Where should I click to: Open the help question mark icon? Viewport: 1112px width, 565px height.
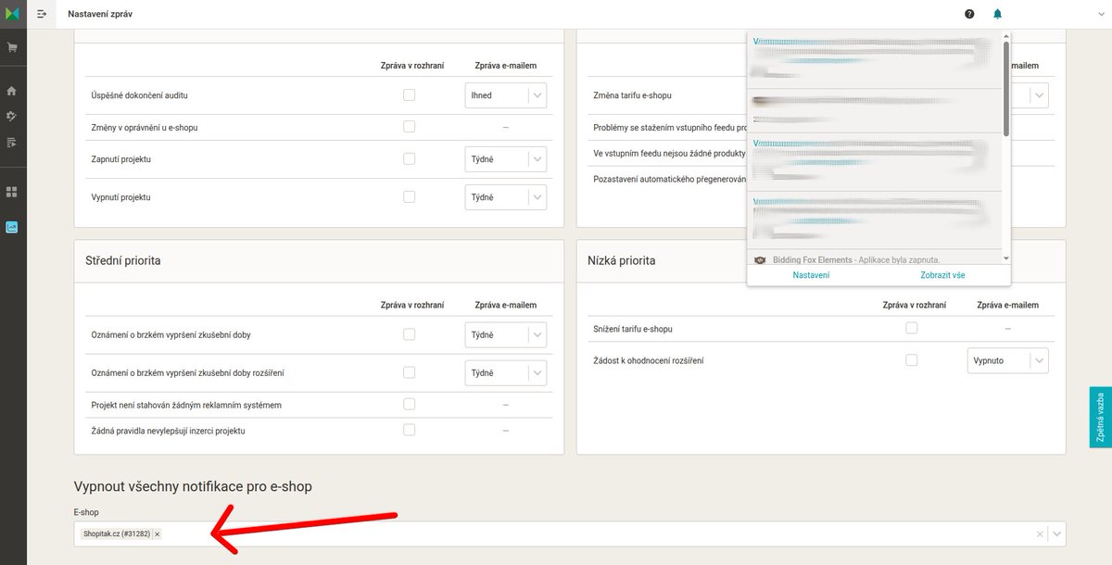[x=969, y=14]
